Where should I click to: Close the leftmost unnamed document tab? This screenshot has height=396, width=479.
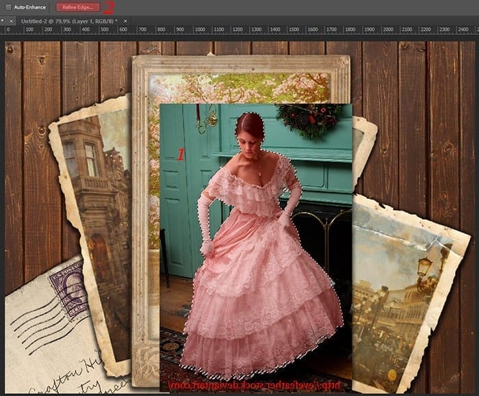pyautogui.click(x=12, y=21)
